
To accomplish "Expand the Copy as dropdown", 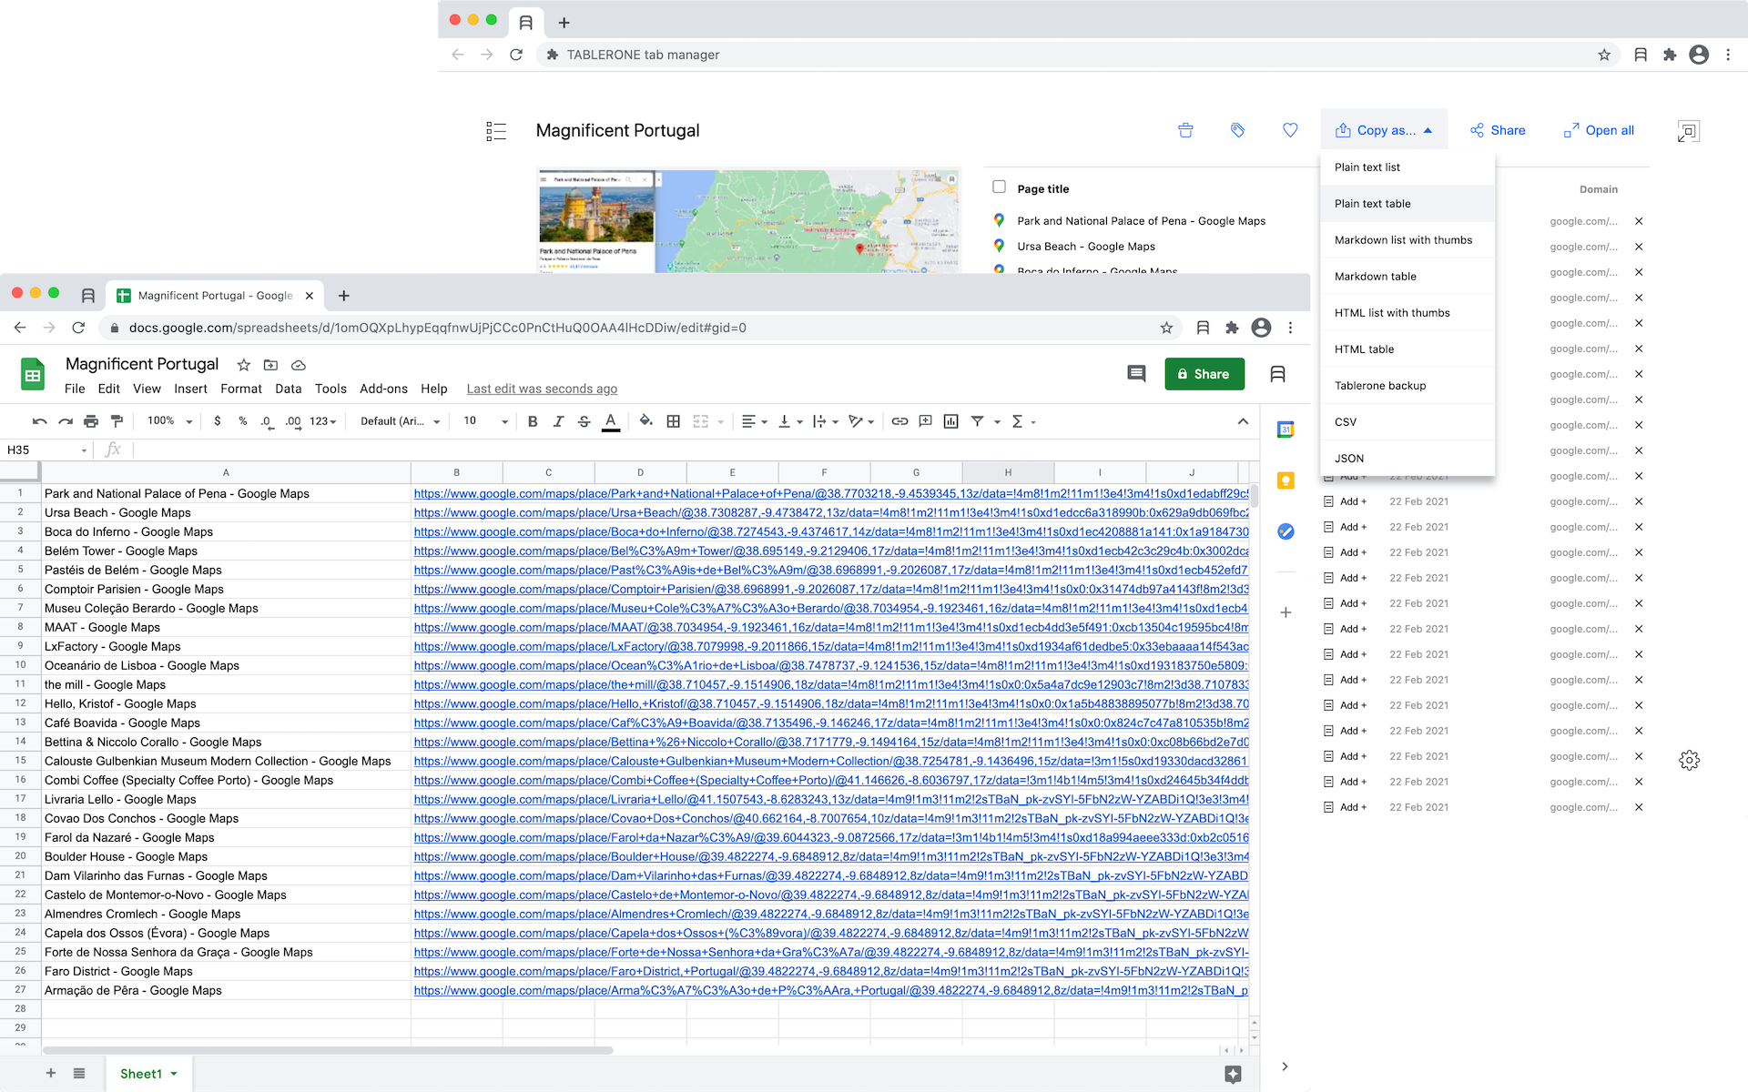I will tap(1384, 130).
